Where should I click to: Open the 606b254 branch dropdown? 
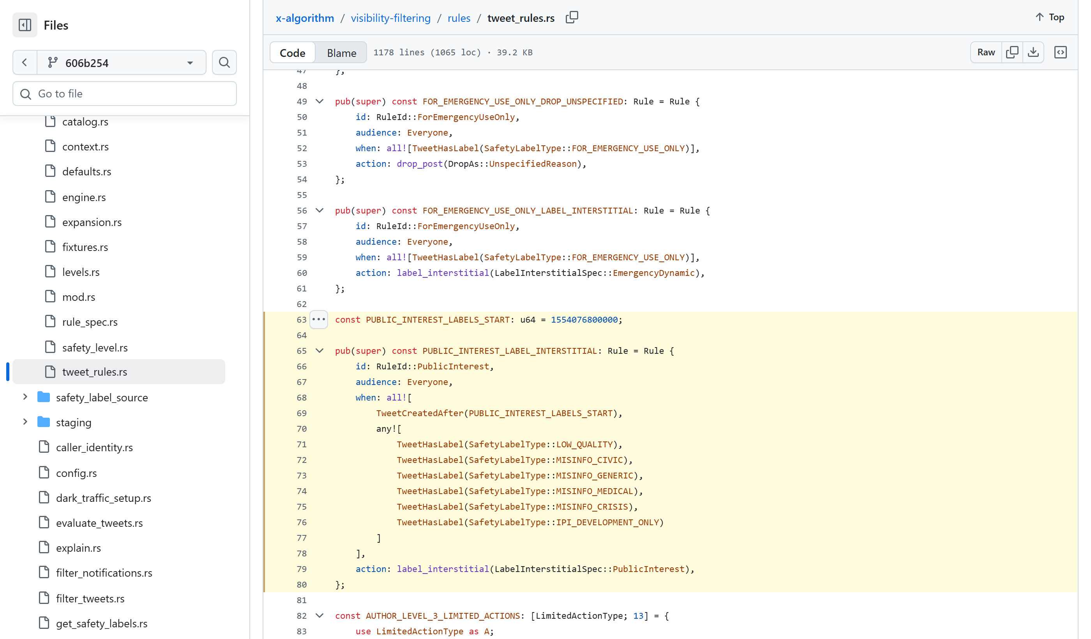click(122, 63)
